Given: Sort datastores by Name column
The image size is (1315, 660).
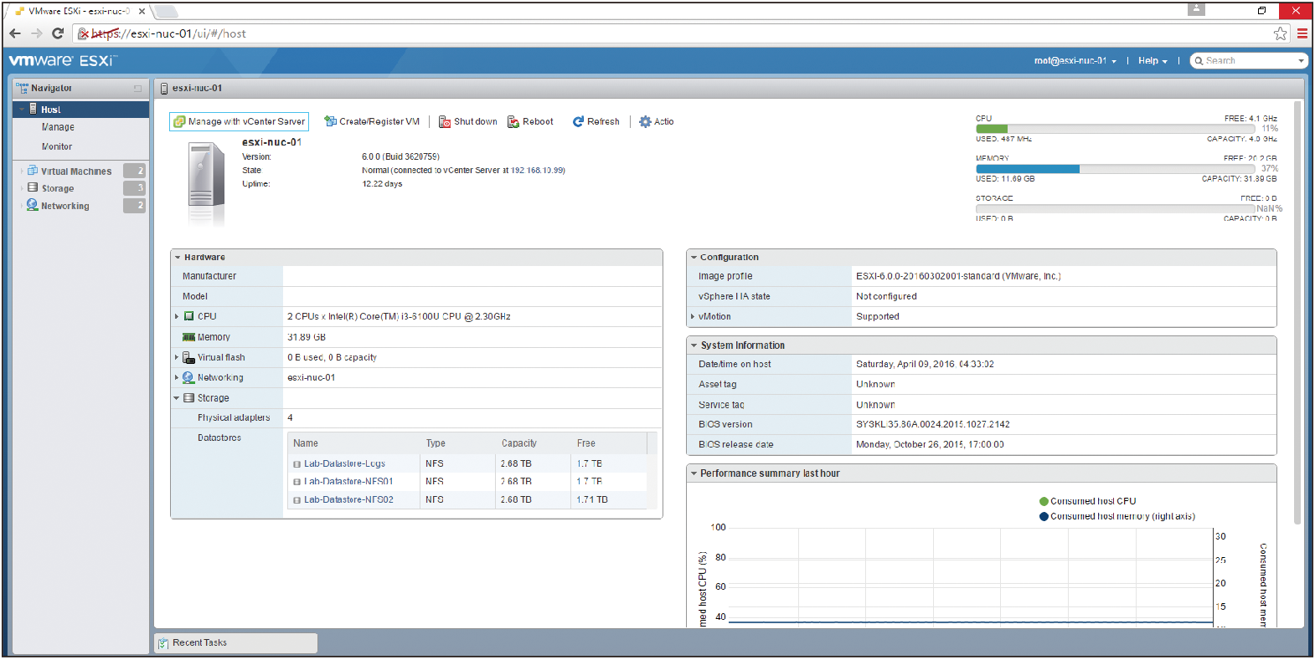Looking at the screenshot, I should tap(306, 443).
